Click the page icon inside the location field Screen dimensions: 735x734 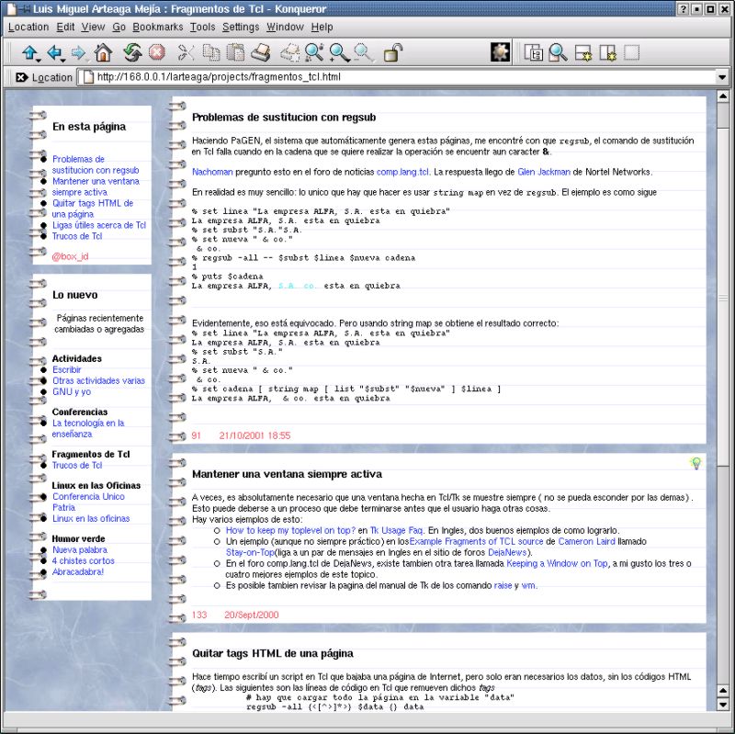point(88,77)
